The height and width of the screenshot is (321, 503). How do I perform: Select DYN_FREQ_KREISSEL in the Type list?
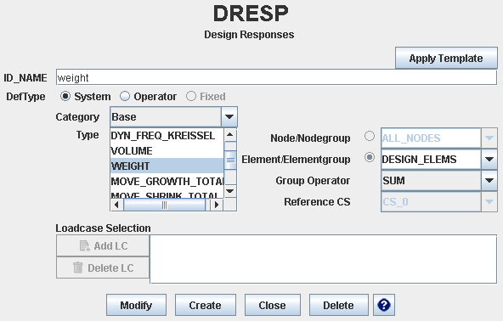tap(167, 136)
